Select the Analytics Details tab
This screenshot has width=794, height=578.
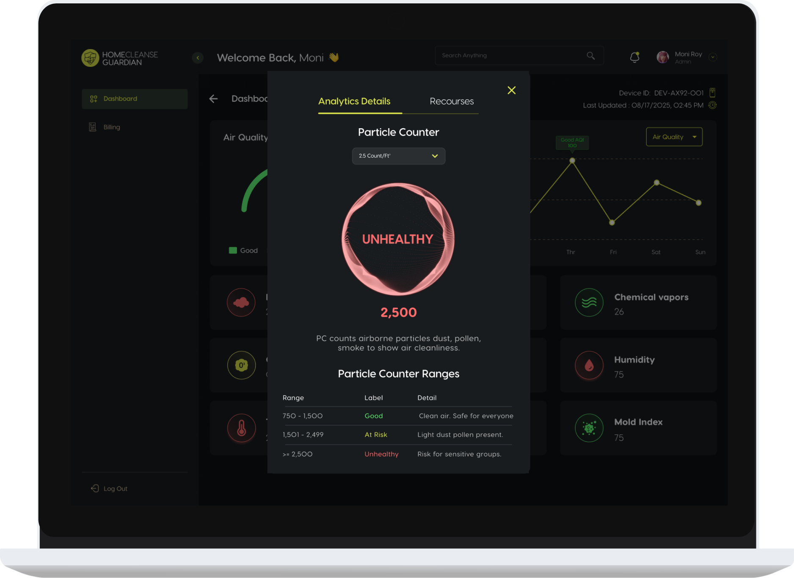coord(354,102)
